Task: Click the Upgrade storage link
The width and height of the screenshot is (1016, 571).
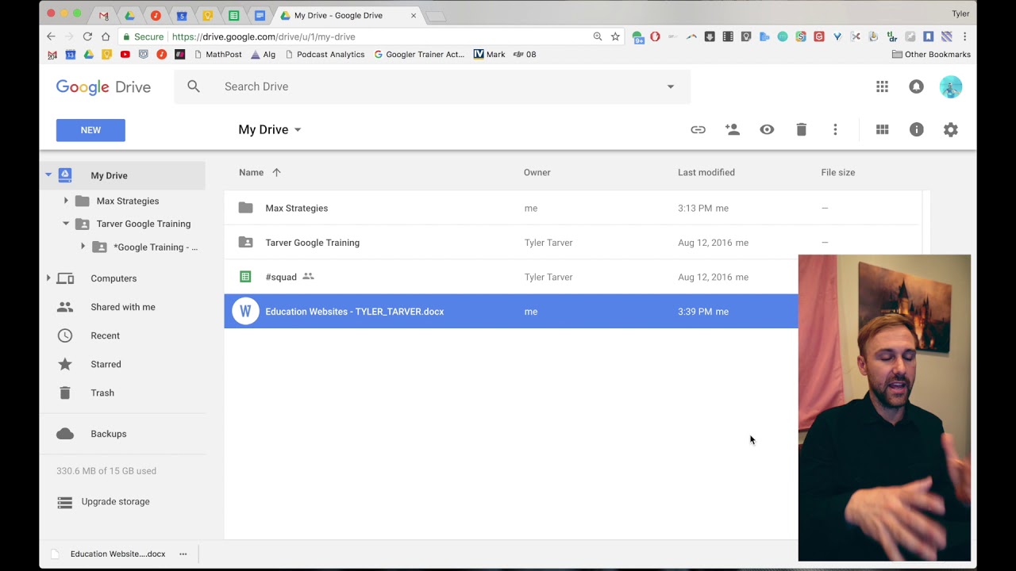Action: pos(115,501)
